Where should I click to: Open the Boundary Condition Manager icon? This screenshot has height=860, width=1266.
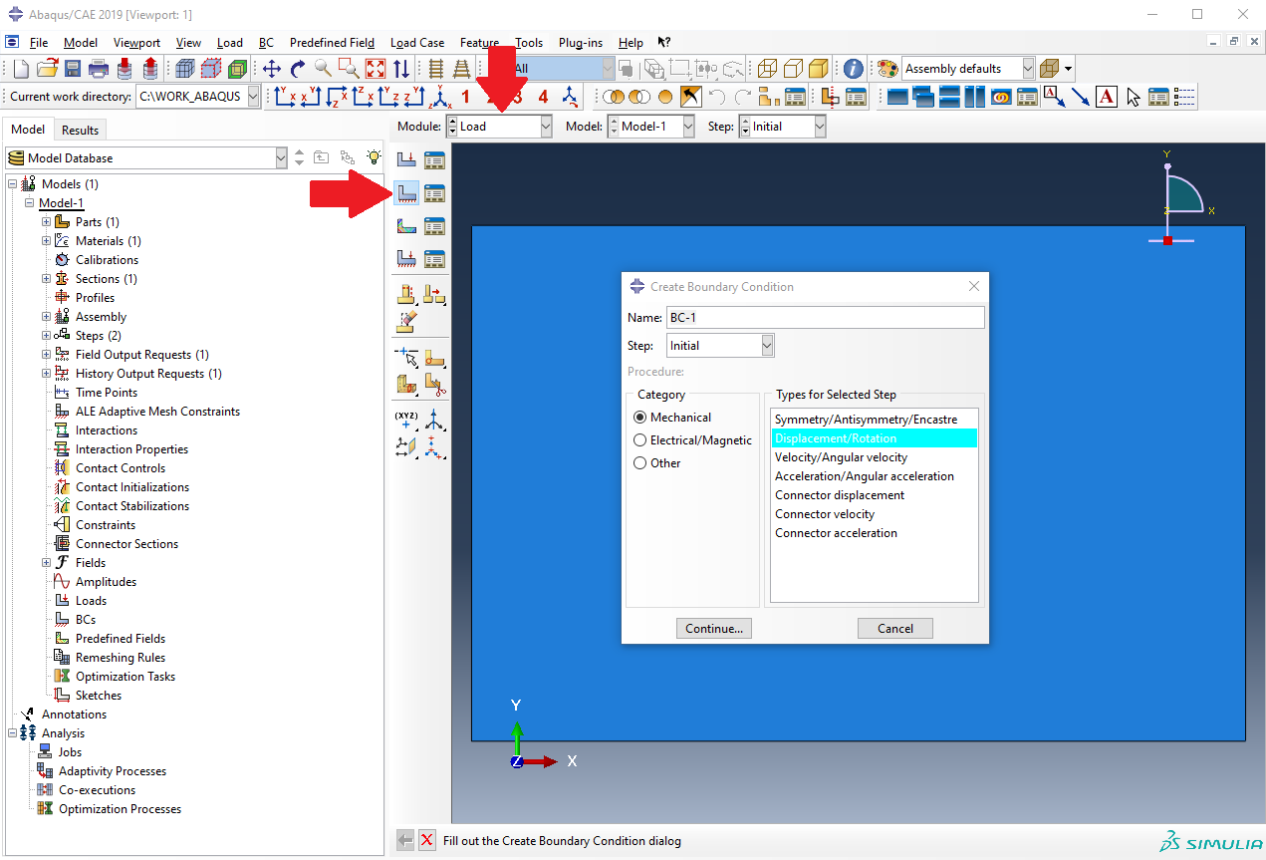point(434,192)
